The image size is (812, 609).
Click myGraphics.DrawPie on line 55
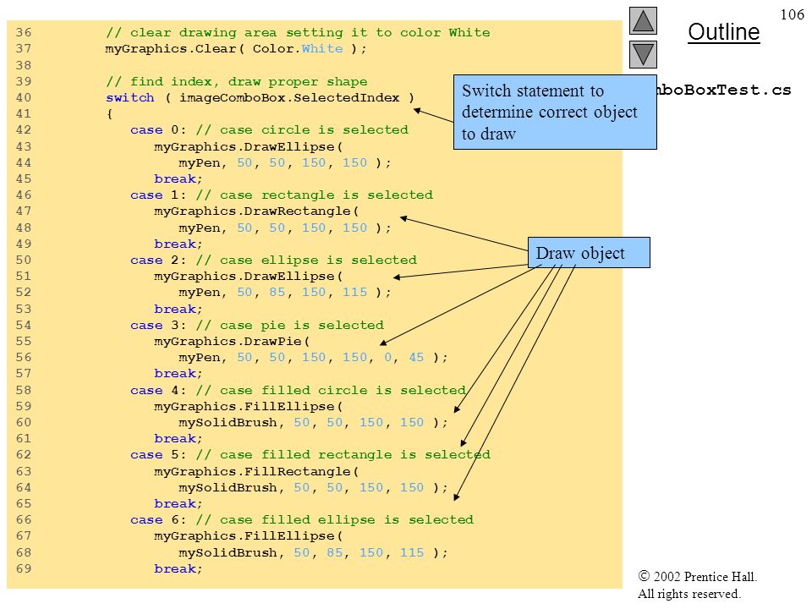pyautogui.click(x=232, y=341)
